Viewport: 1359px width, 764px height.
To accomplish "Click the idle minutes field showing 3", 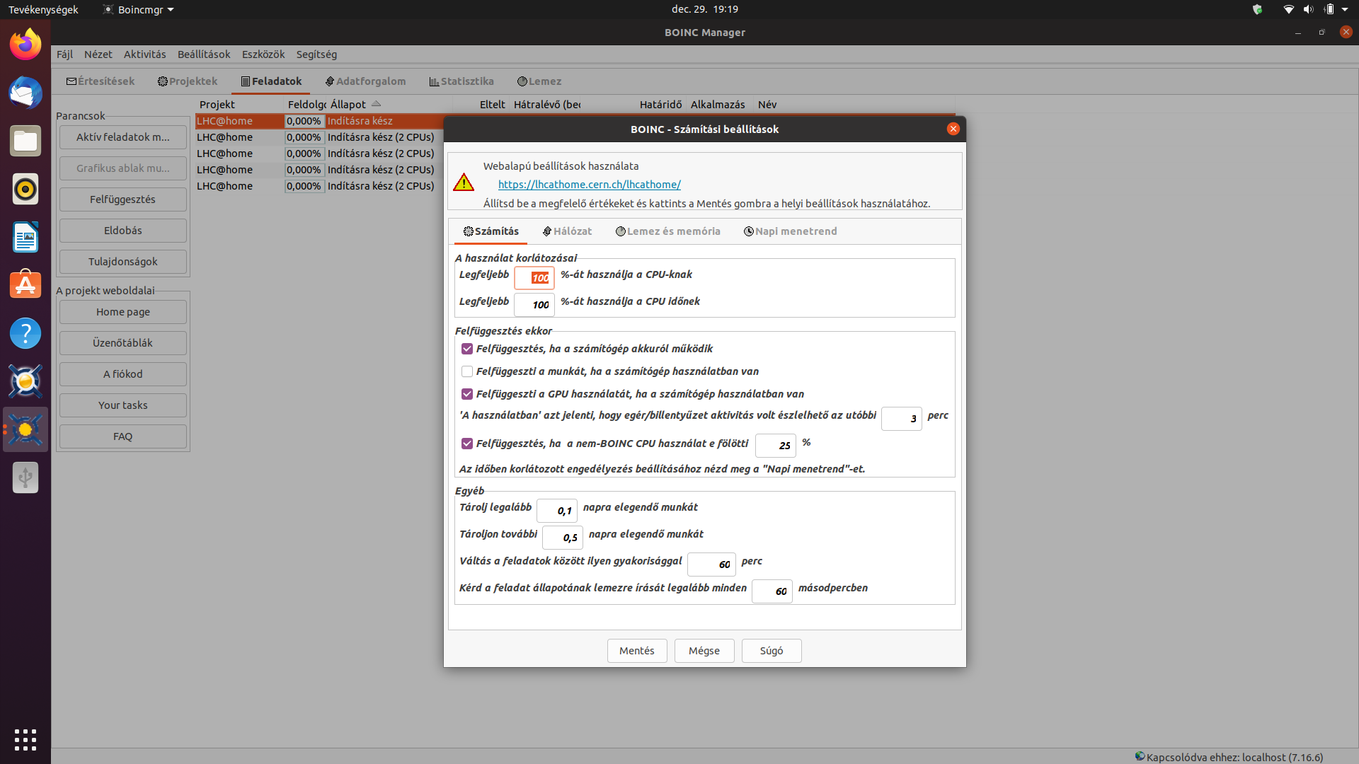I will pos(901,419).
